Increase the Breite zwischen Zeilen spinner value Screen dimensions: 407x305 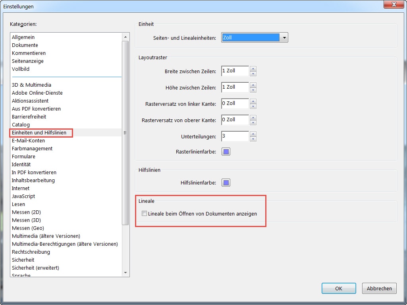(253, 69)
